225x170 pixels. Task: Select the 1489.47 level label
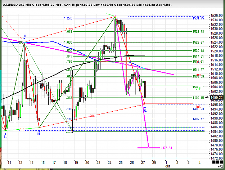(198, 119)
